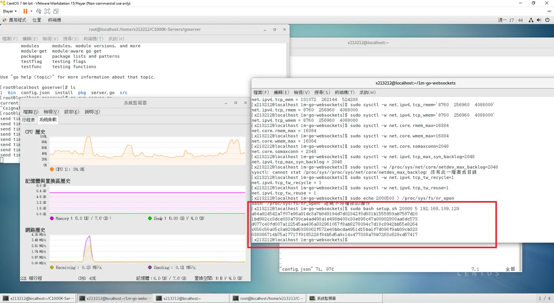Viewport: 554px width, 303px height.
Task: Click the clock showing 週一 17:44
Action: click(511, 20)
